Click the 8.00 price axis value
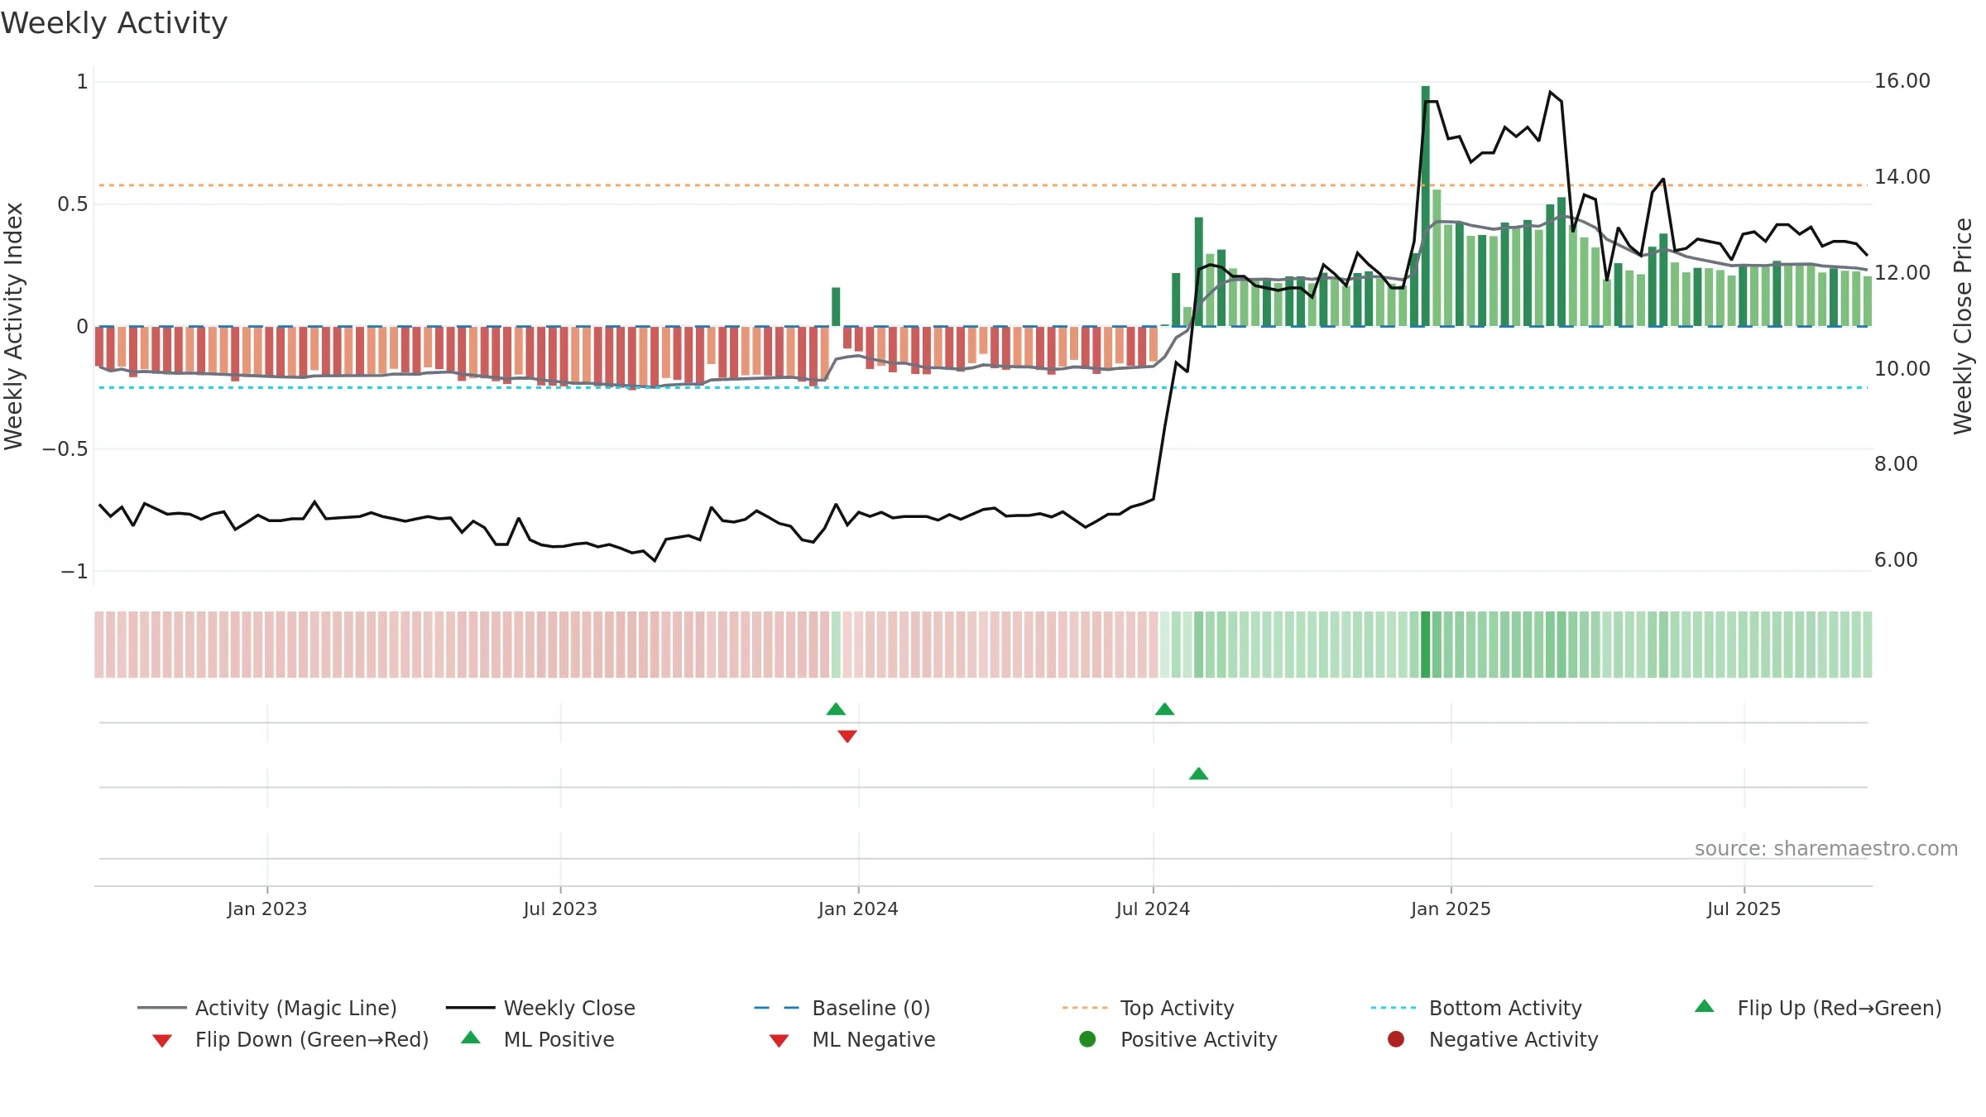Viewport: 1986px width, 1117px height. (x=1896, y=464)
